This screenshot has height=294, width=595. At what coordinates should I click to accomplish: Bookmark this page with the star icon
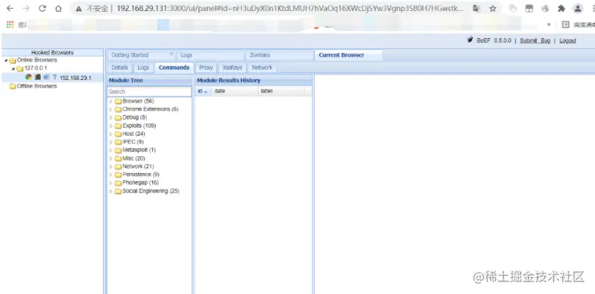[x=493, y=8]
